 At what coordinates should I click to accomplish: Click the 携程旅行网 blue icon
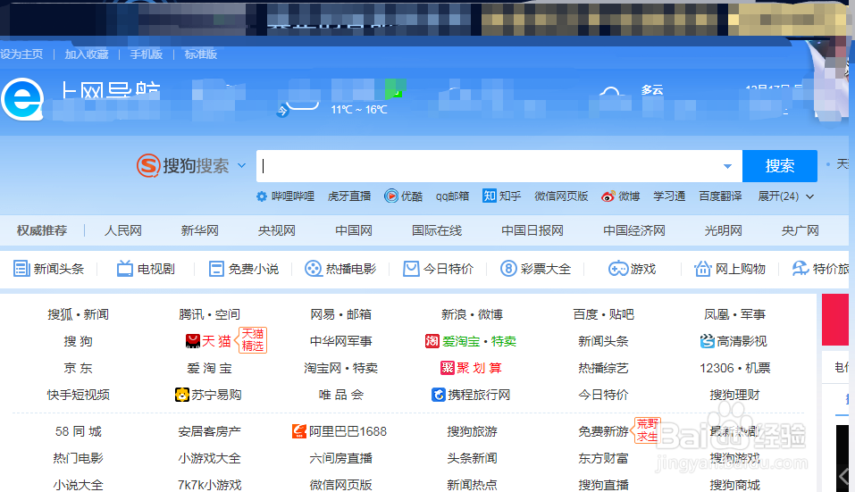click(x=439, y=395)
